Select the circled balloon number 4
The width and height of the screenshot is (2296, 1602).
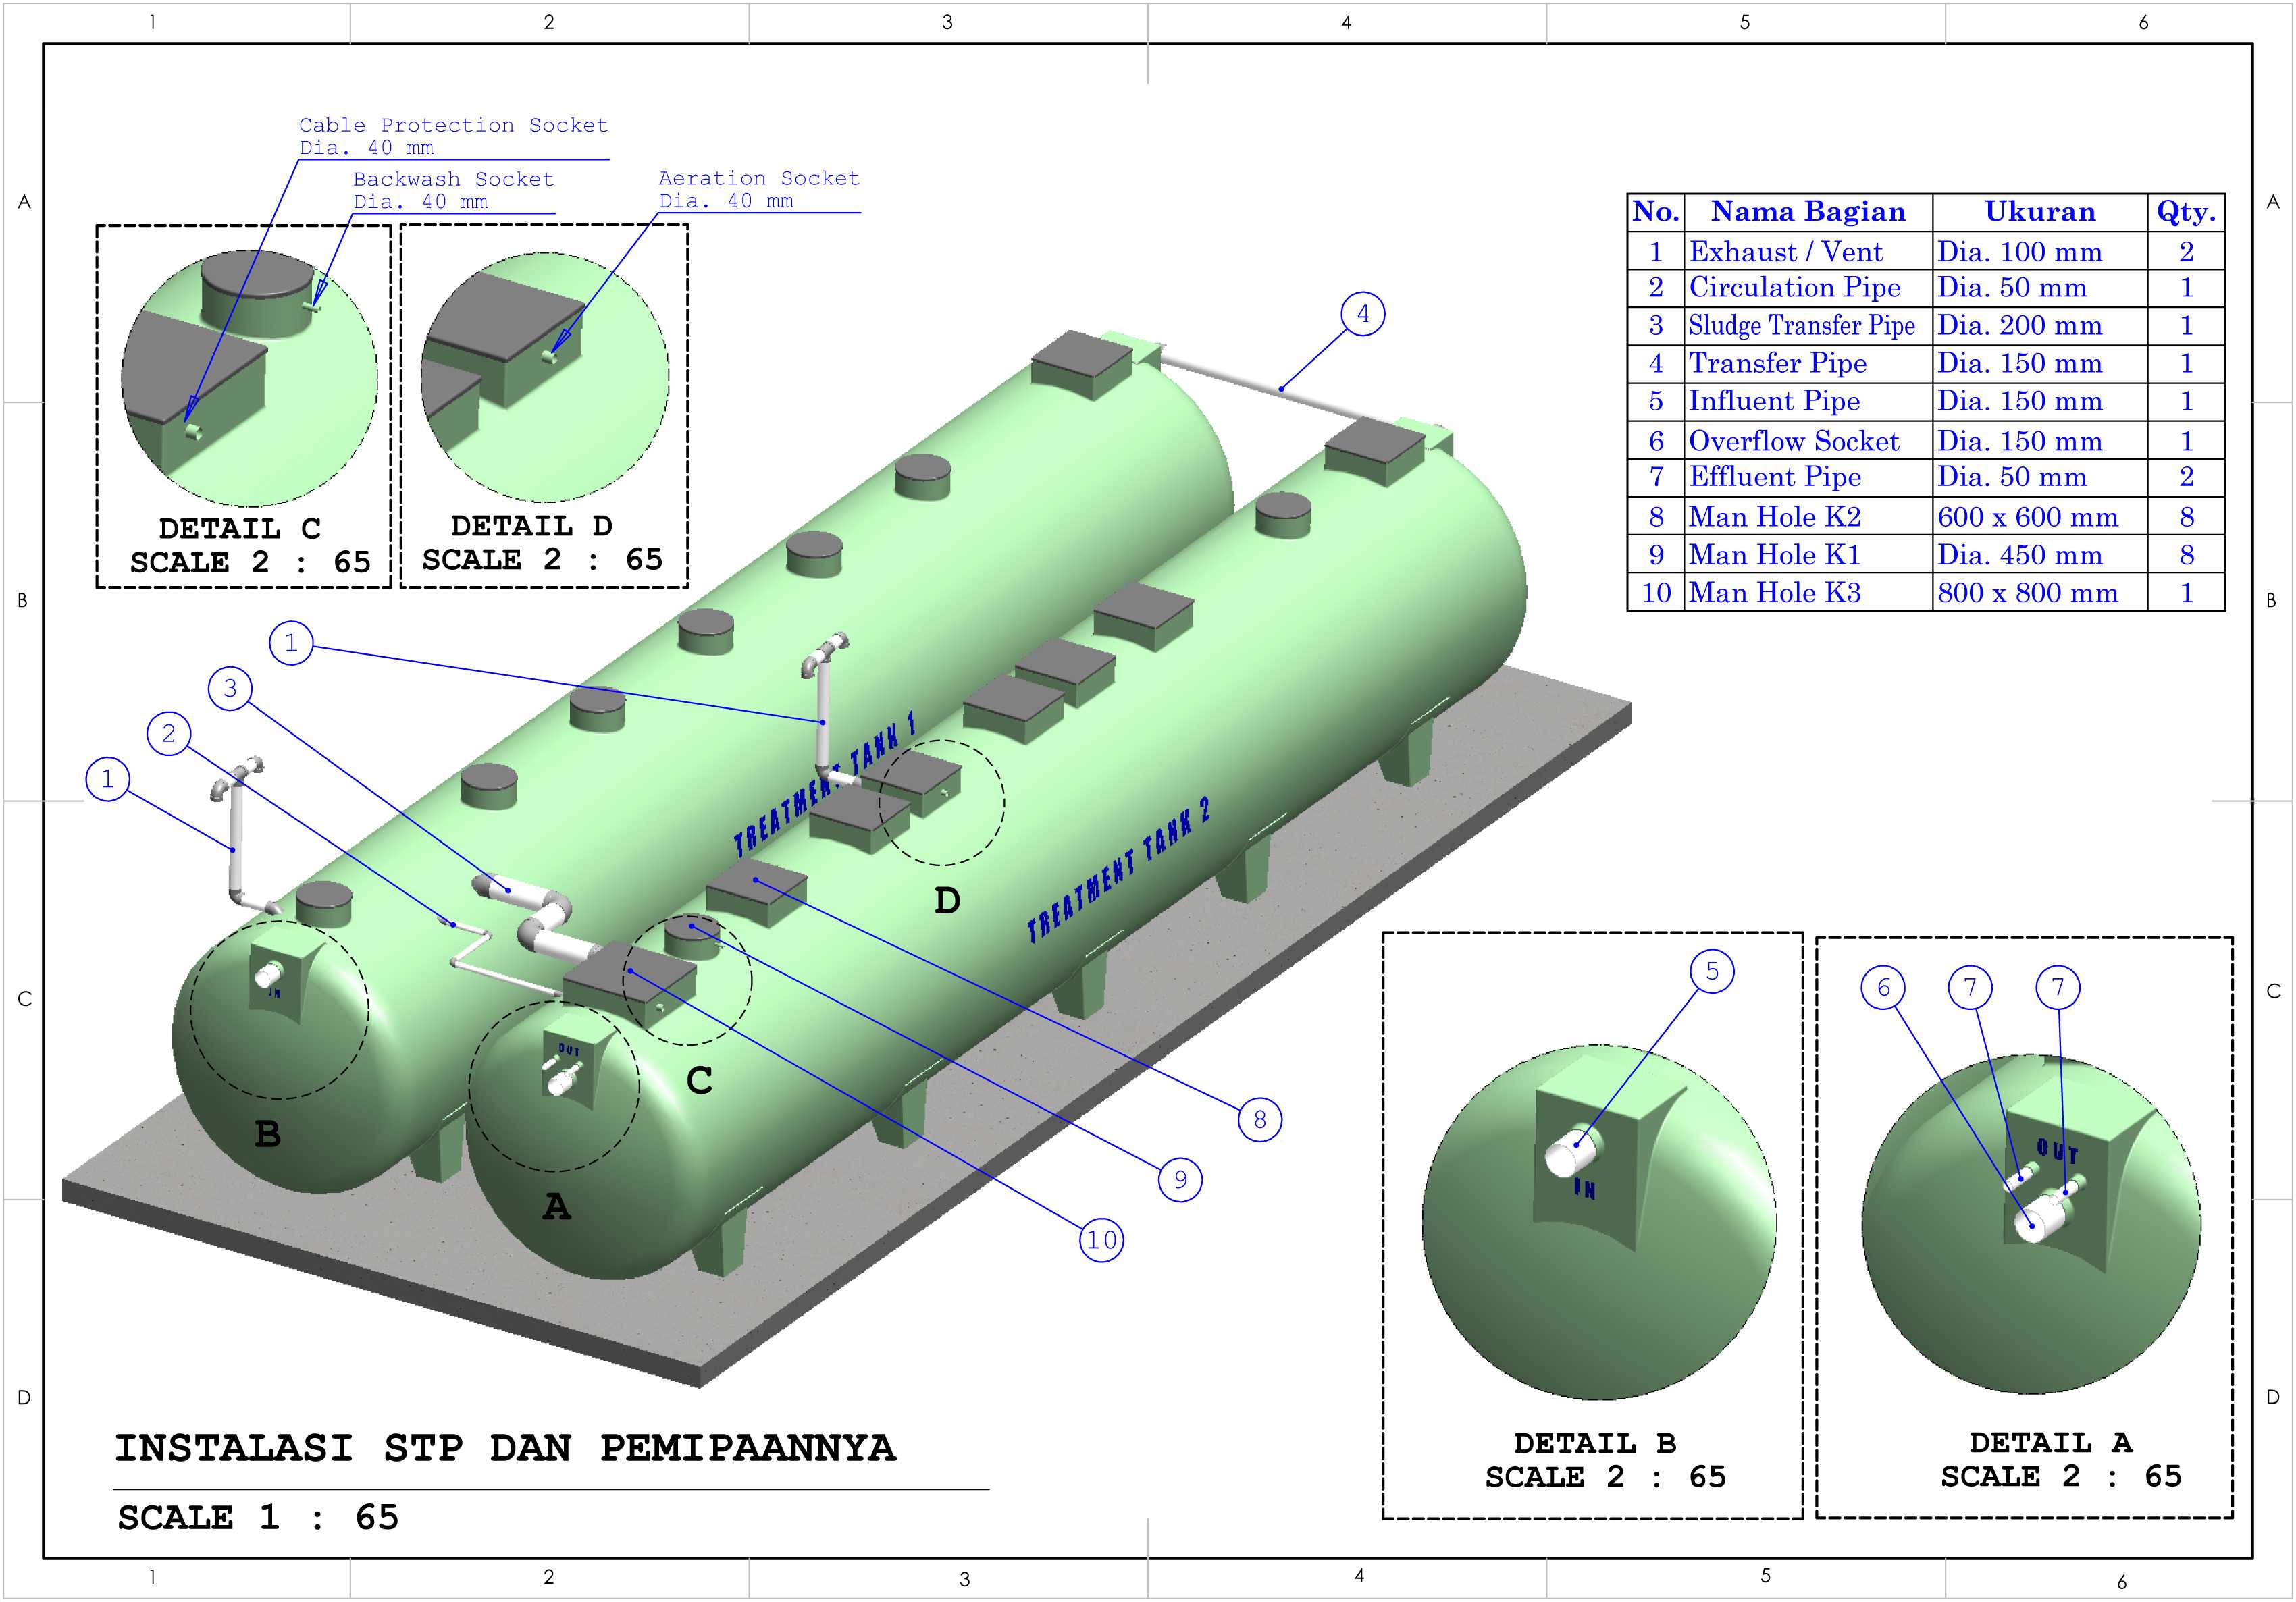coord(1363,314)
